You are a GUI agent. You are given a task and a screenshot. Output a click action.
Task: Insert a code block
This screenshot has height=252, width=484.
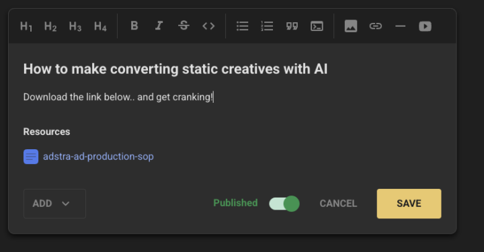point(317,26)
